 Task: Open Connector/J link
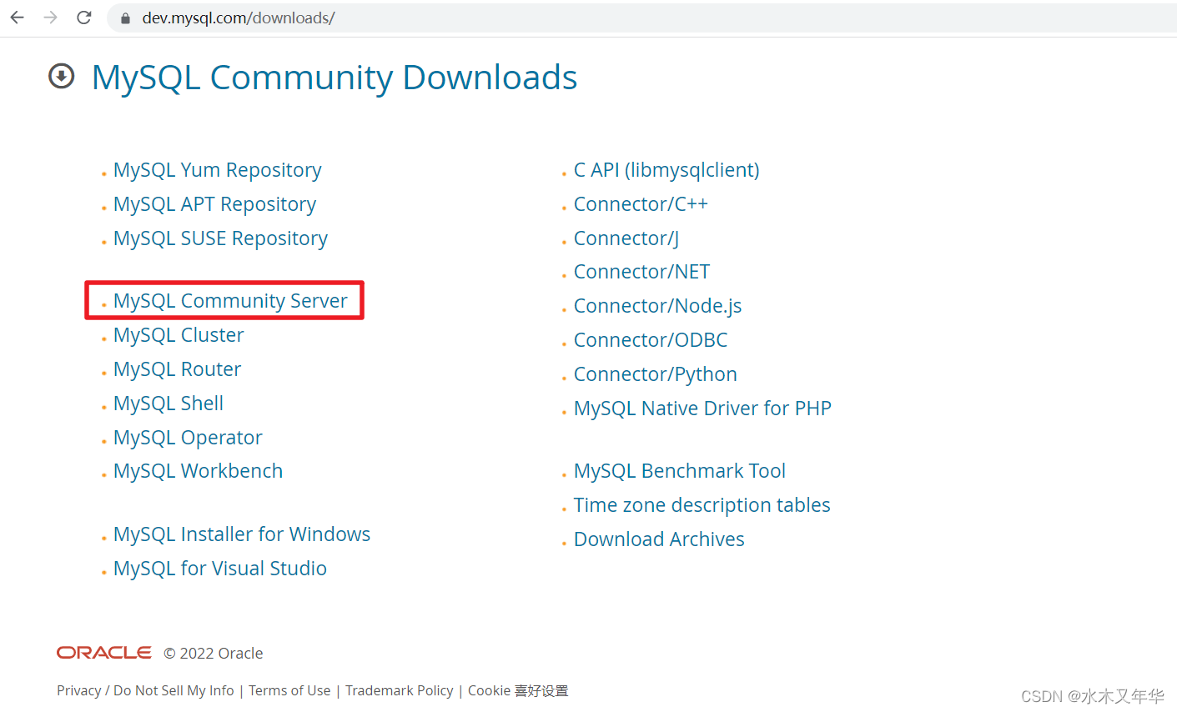tap(626, 238)
